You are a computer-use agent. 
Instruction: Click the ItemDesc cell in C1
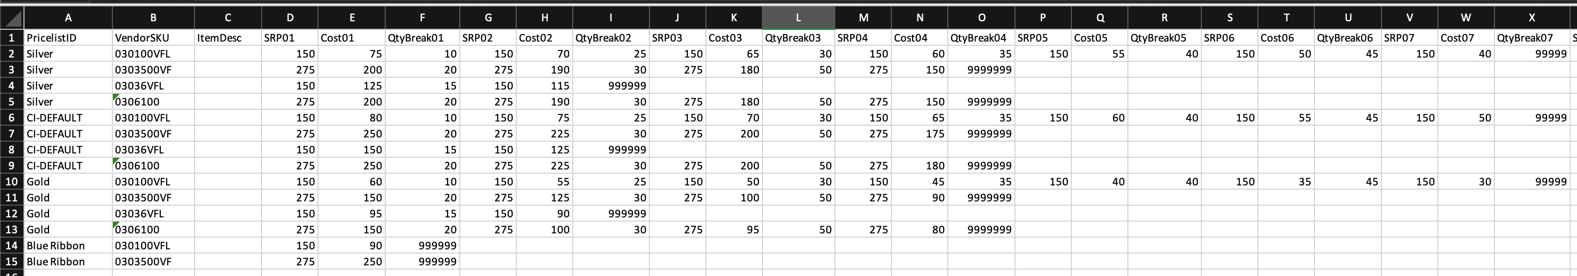click(x=227, y=38)
